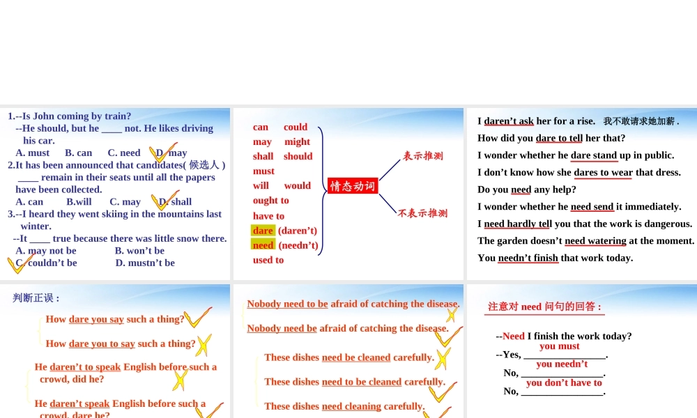Open the slide starting 'I daren't ask her'
The height and width of the screenshot is (418, 697).
point(582,194)
